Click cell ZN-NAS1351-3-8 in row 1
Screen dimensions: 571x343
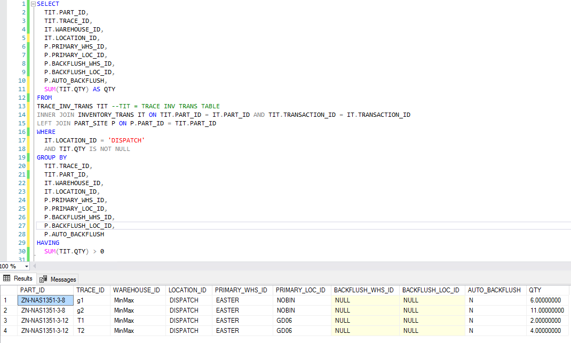45,300
